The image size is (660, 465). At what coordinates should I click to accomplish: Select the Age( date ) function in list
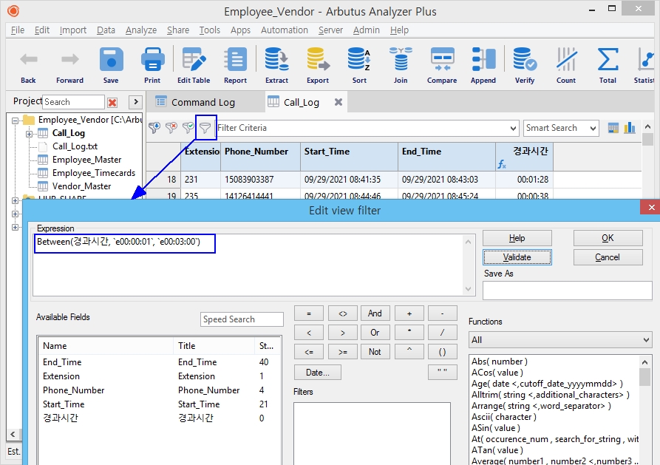point(547,384)
